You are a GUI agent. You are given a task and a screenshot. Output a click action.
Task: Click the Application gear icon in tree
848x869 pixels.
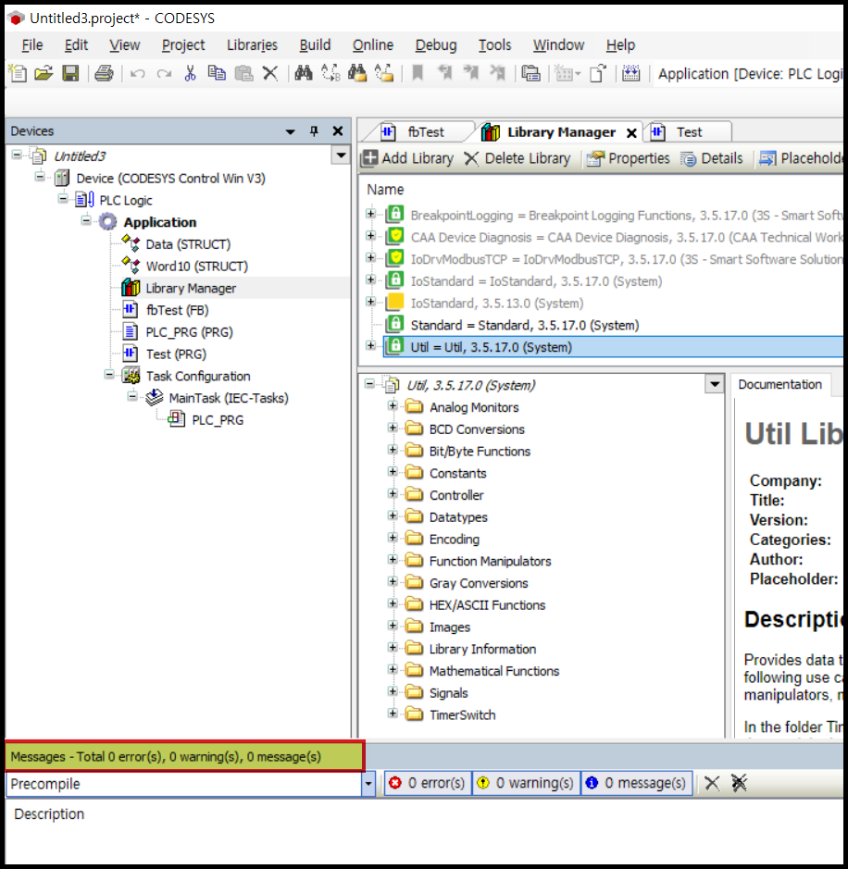pyautogui.click(x=107, y=222)
